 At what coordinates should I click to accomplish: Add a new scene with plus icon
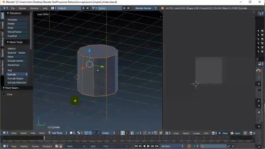124,8
